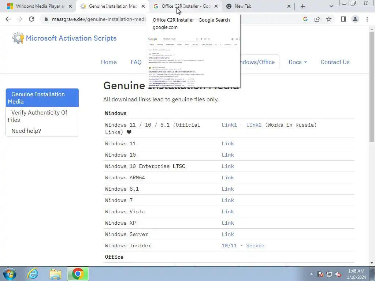This screenshot has width=375, height=281.
Task: Open the Action Center flag icon
Action: (x=320, y=274)
